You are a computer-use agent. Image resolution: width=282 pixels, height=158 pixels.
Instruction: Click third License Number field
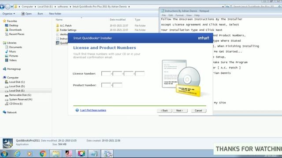[x=129, y=73]
